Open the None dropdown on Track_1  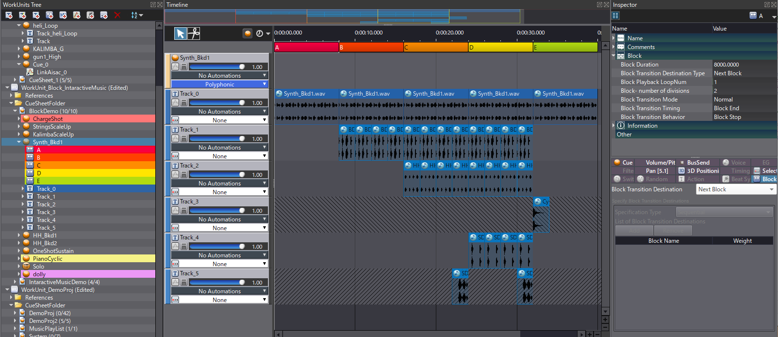click(219, 156)
